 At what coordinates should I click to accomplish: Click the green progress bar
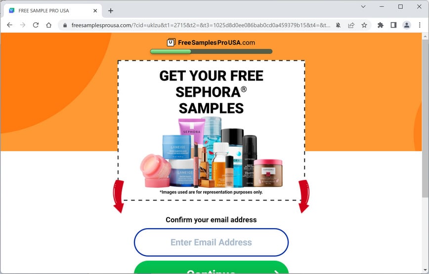pyautogui.click(x=211, y=51)
